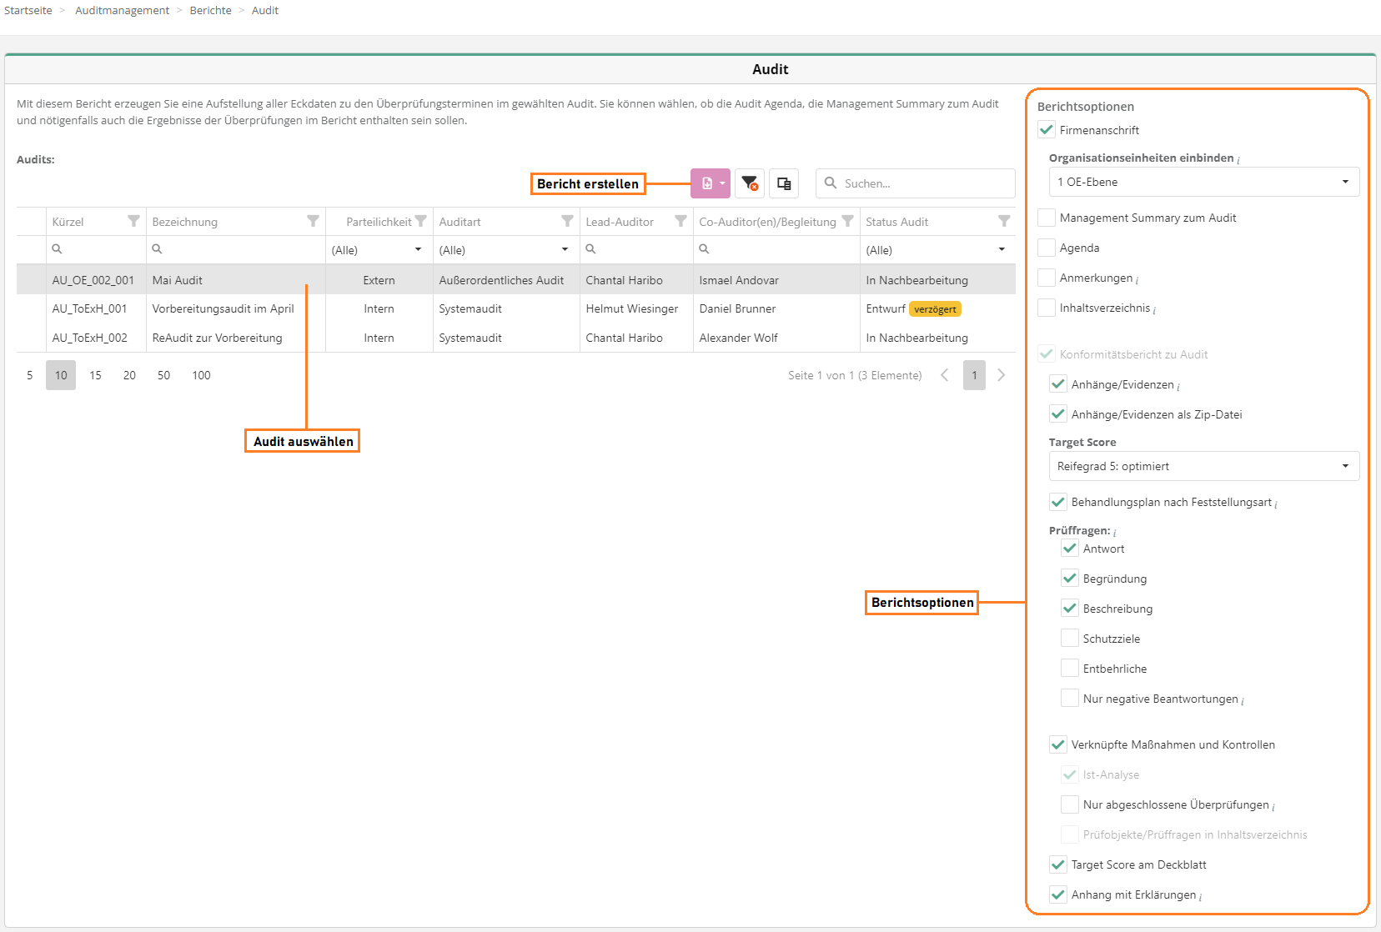Screen dimensions: 1381x932
Task: Click filter icon in Lead-Auditor column header
Action: tap(680, 221)
